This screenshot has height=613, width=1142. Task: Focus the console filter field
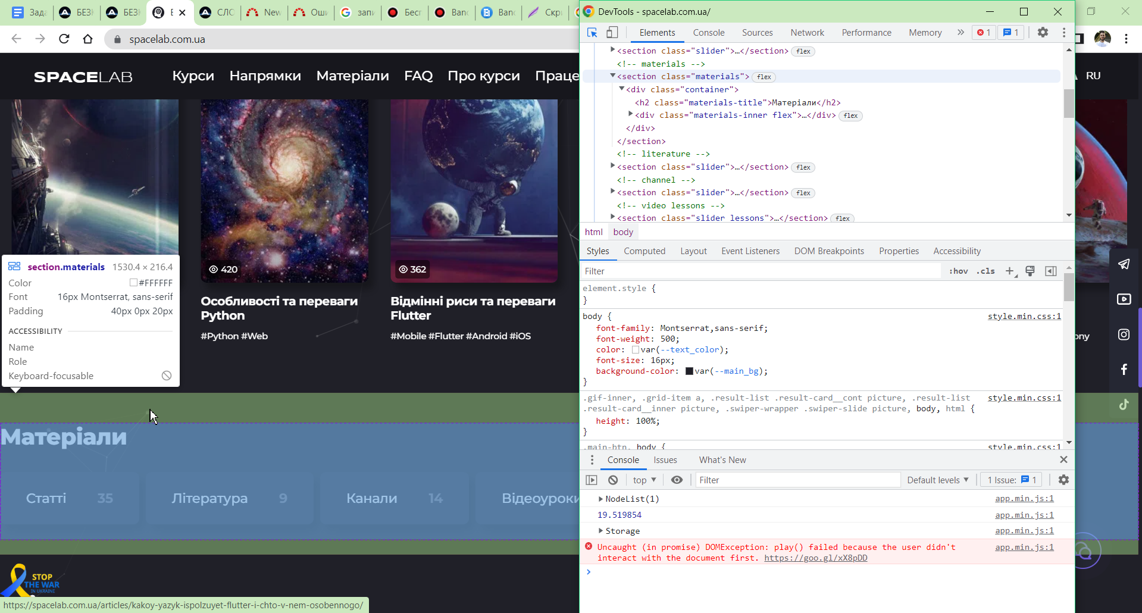(797, 480)
